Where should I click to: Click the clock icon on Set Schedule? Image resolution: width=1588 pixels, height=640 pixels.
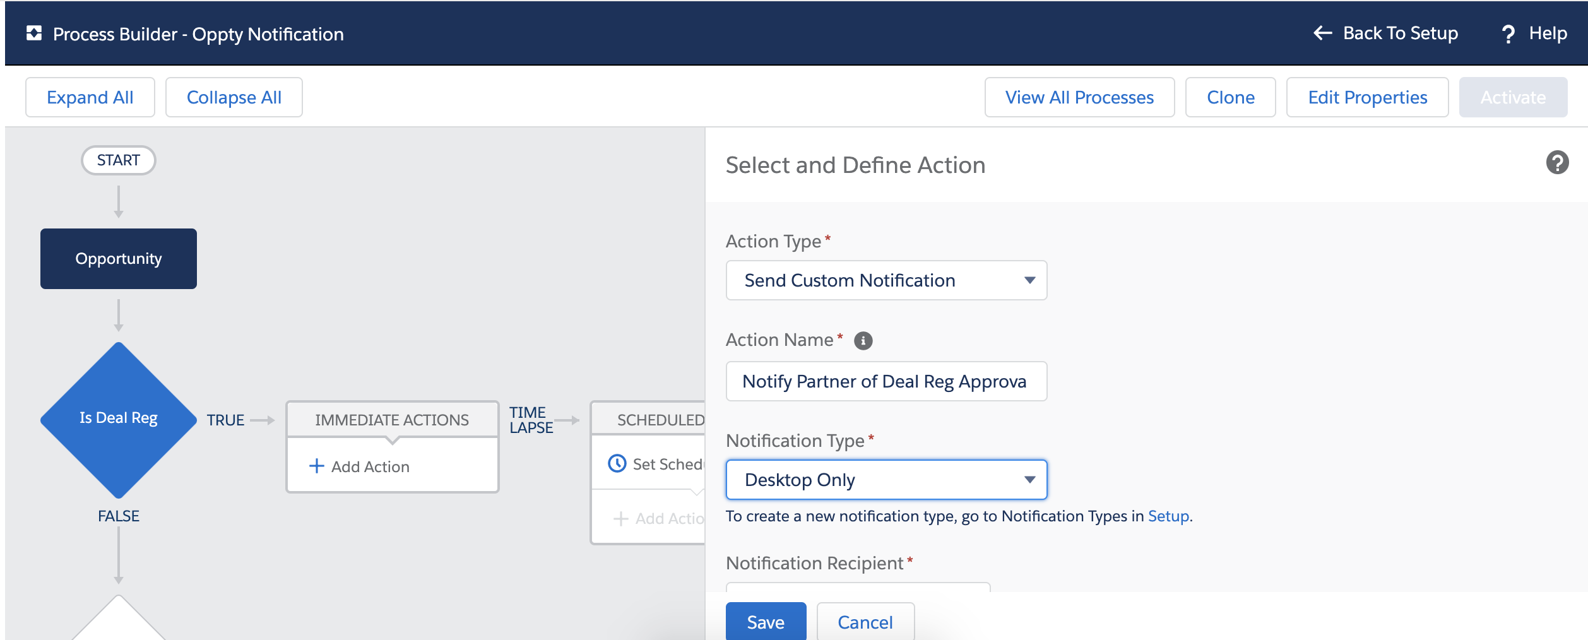[617, 464]
